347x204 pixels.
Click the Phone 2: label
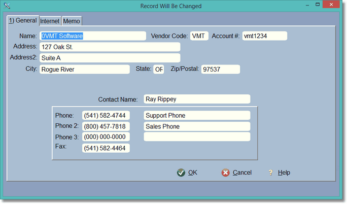pos(67,126)
